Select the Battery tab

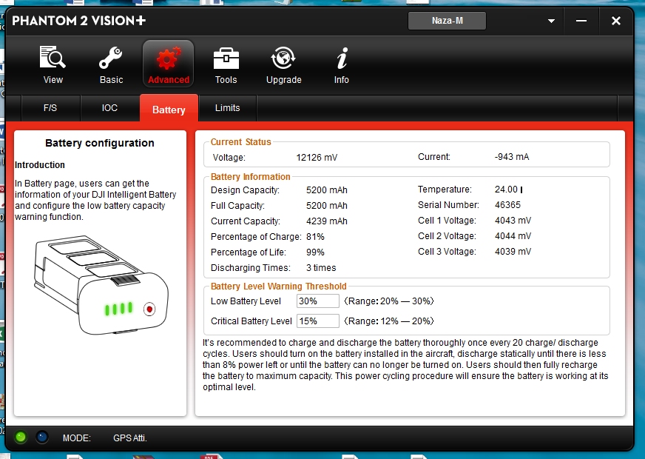pos(169,109)
